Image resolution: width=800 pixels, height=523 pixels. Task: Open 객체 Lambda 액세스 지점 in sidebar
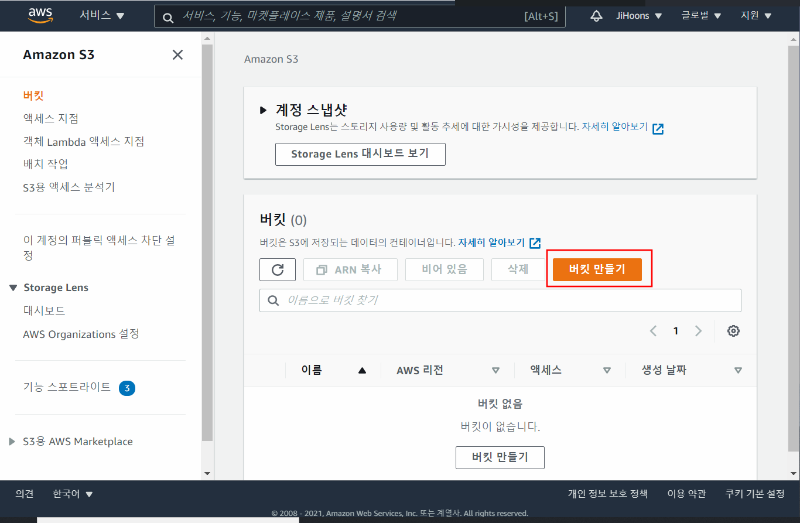click(84, 141)
